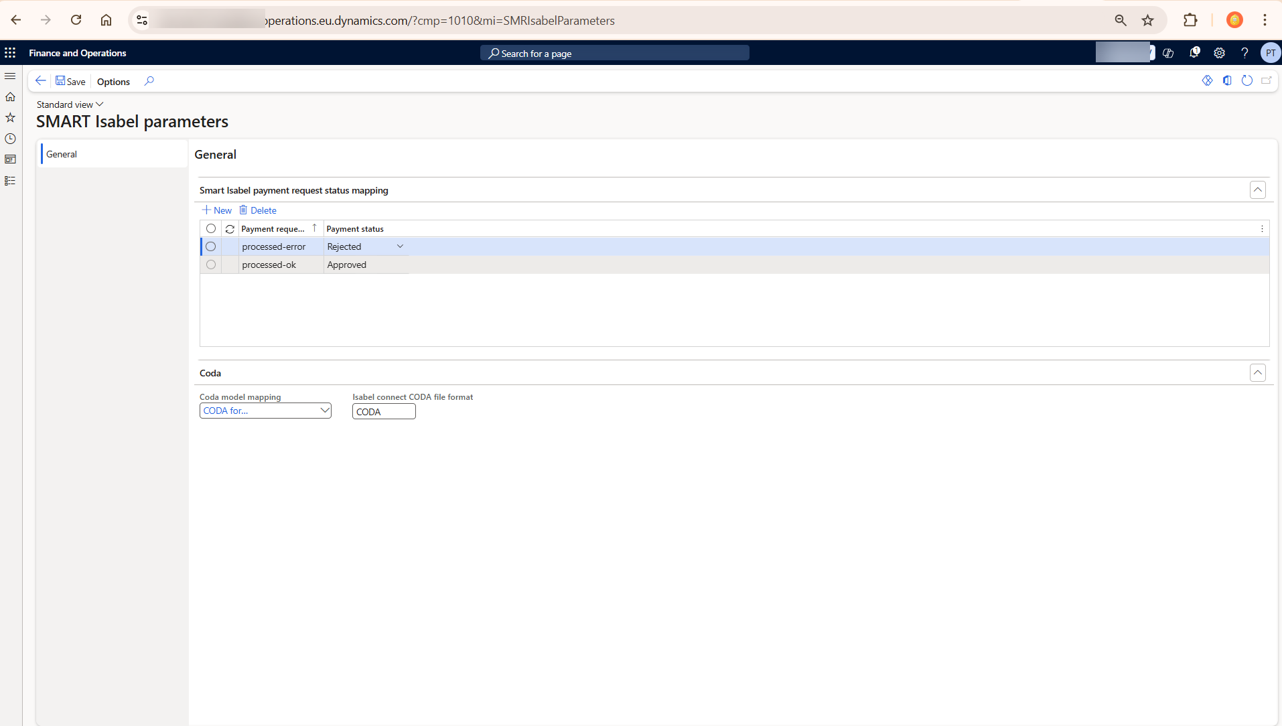Open the browser zoom magnifier icon
The height and width of the screenshot is (726, 1282).
point(1120,20)
